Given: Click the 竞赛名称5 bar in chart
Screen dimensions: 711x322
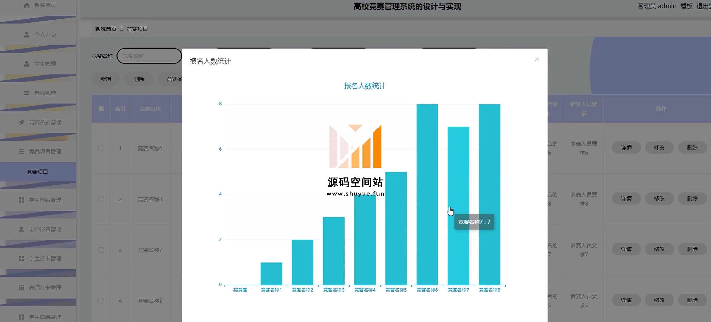Looking at the screenshot, I should click(x=396, y=228).
